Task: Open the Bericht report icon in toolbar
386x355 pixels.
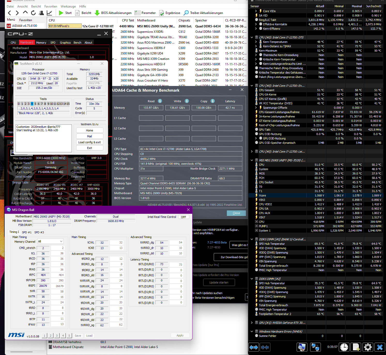Action: pyautogui.click(x=77, y=13)
